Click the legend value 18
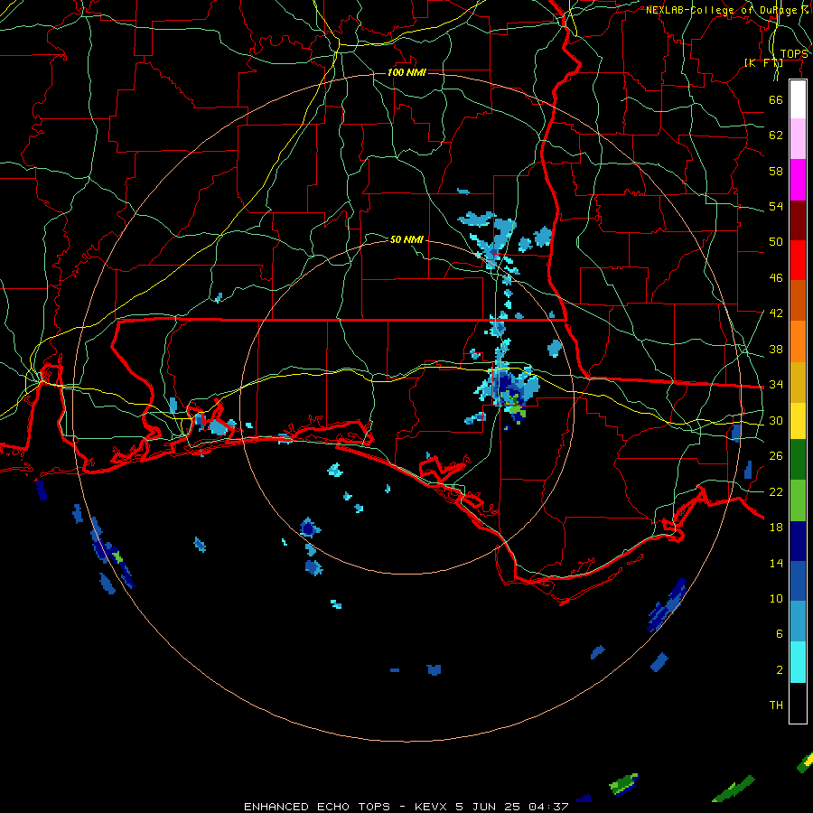This screenshot has height=813, width=813. click(776, 528)
